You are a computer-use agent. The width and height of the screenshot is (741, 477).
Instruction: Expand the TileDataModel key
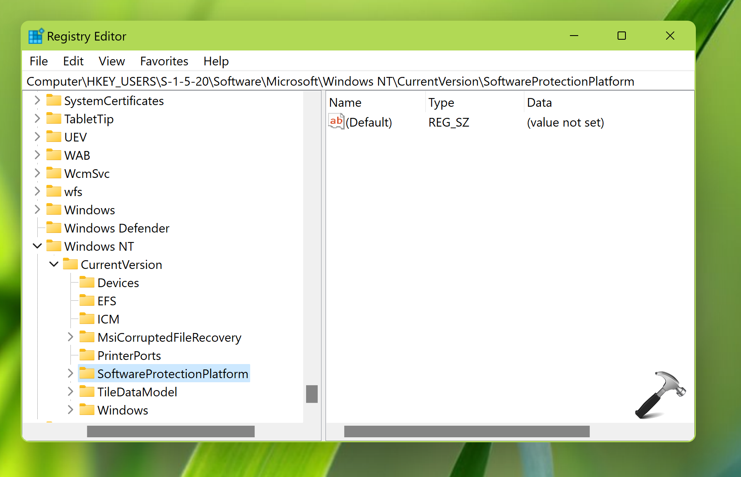[70, 392]
